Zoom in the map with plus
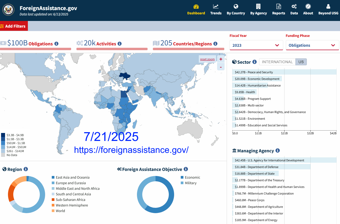The height and width of the screenshot is (224, 340). point(221,59)
